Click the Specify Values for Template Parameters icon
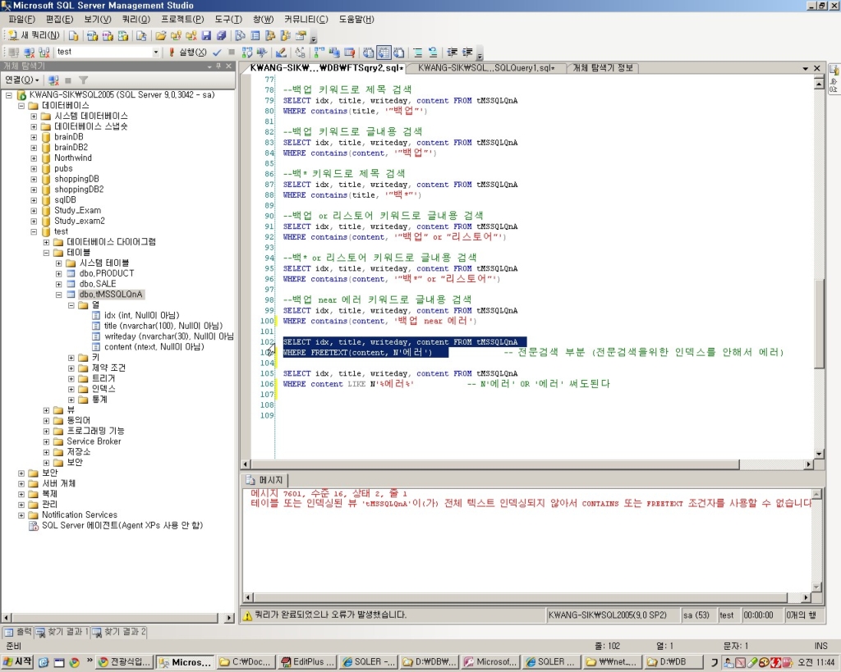The image size is (841, 672). (x=300, y=52)
